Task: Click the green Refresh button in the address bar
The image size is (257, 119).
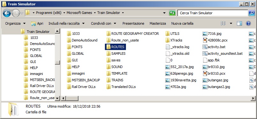Action: point(172,13)
